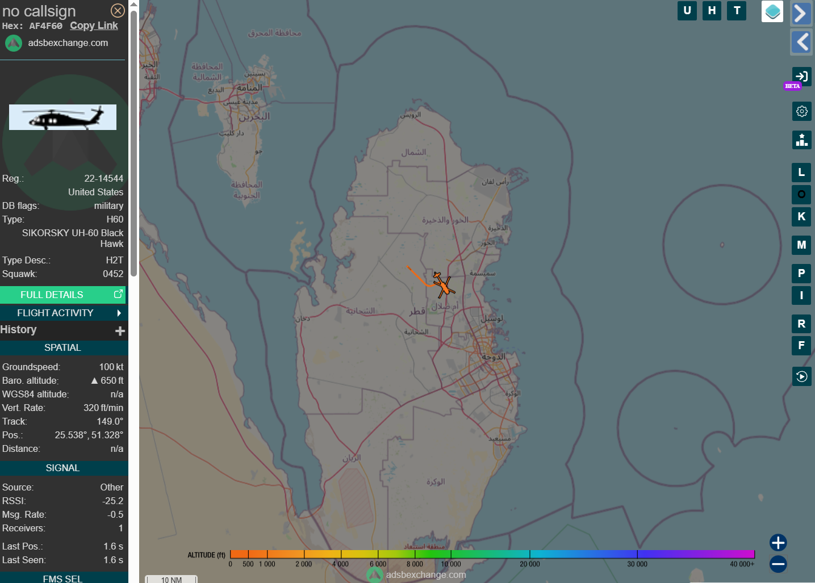The height and width of the screenshot is (583, 815).
Task: Toggle the F map button
Action: point(801,345)
